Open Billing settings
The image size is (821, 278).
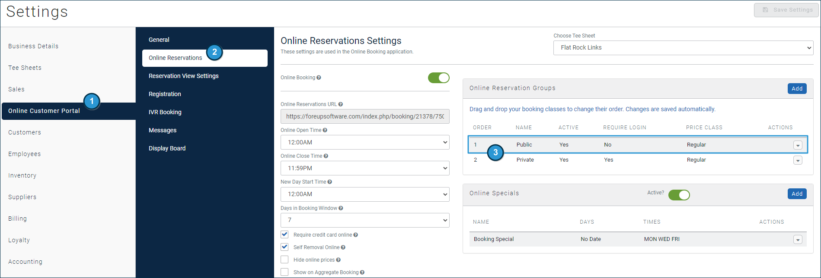pyautogui.click(x=17, y=219)
